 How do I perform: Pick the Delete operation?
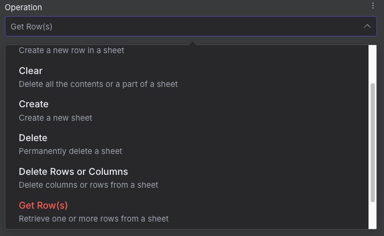(x=33, y=138)
